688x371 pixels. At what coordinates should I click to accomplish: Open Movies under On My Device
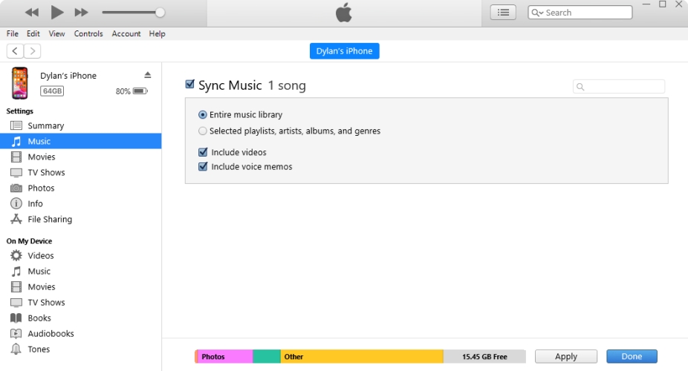click(x=81, y=287)
